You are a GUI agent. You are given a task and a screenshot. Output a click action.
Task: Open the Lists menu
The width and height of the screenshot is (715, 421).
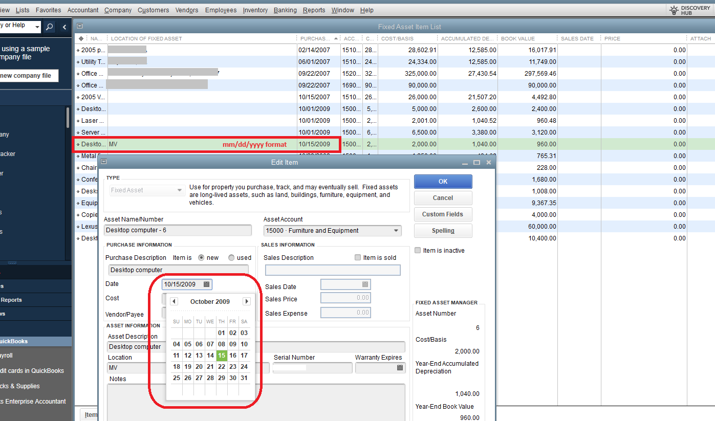23,10
